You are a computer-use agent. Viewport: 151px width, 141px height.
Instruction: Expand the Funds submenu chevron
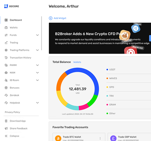click(x=38, y=35)
